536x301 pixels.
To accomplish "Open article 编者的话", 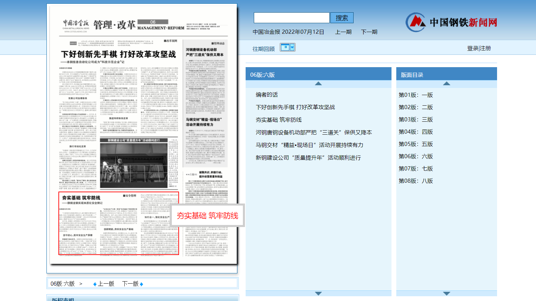I will click(x=267, y=95).
